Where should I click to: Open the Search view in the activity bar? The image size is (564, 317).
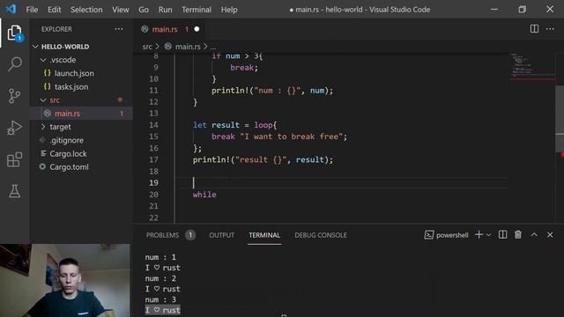click(x=15, y=64)
